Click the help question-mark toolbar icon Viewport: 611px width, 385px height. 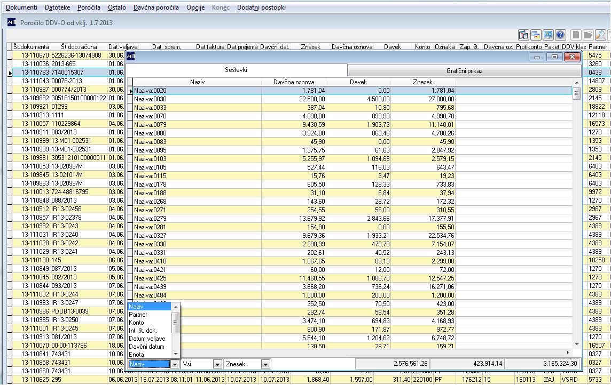[x=560, y=35]
